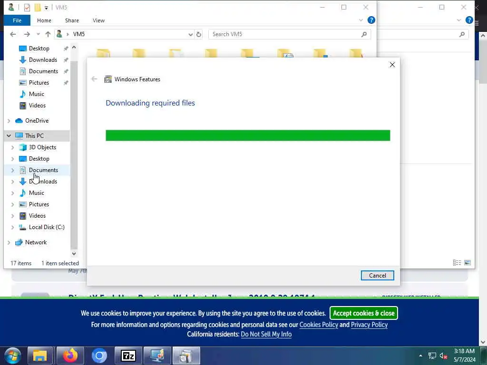Click the search magnifier icon in VM5
Screen dimensions: 487x365
(x=364, y=34)
